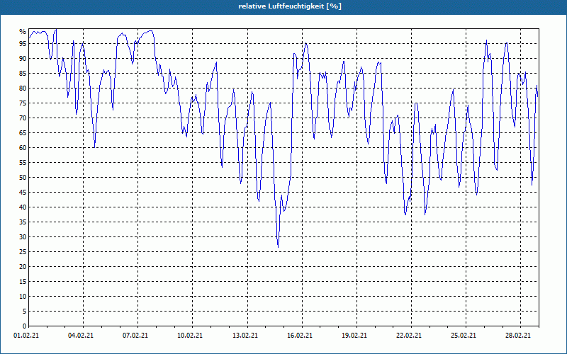Click the x-axis date label 25.02.21
The width and height of the screenshot is (567, 354).
coord(464,336)
